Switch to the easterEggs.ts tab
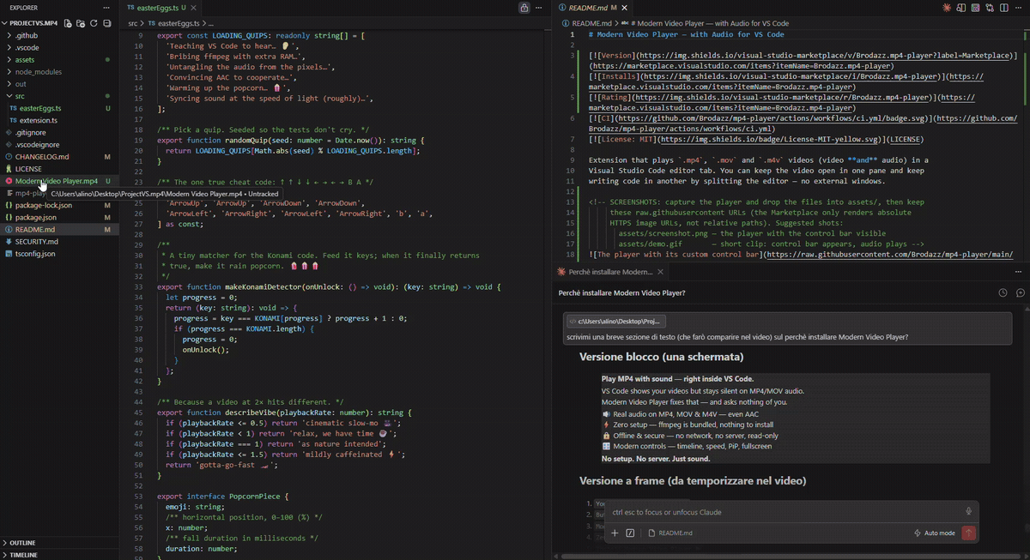The height and width of the screenshot is (560, 1030). (160, 8)
